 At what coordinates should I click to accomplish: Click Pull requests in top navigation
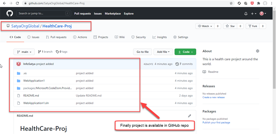82,13
